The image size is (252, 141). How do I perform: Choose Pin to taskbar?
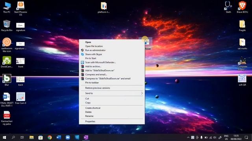(112, 83)
